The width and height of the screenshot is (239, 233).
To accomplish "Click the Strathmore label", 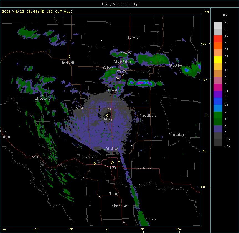I will pos(143,168).
